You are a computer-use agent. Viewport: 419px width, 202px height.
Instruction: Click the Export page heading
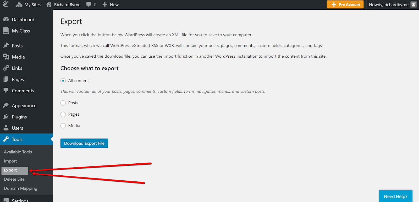[71, 21]
